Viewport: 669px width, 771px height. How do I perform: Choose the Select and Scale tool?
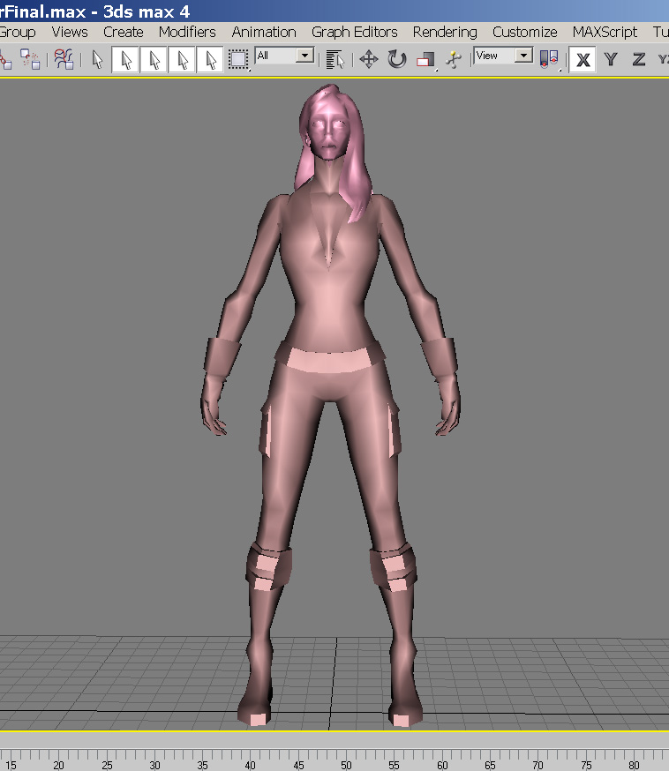point(425,60)
